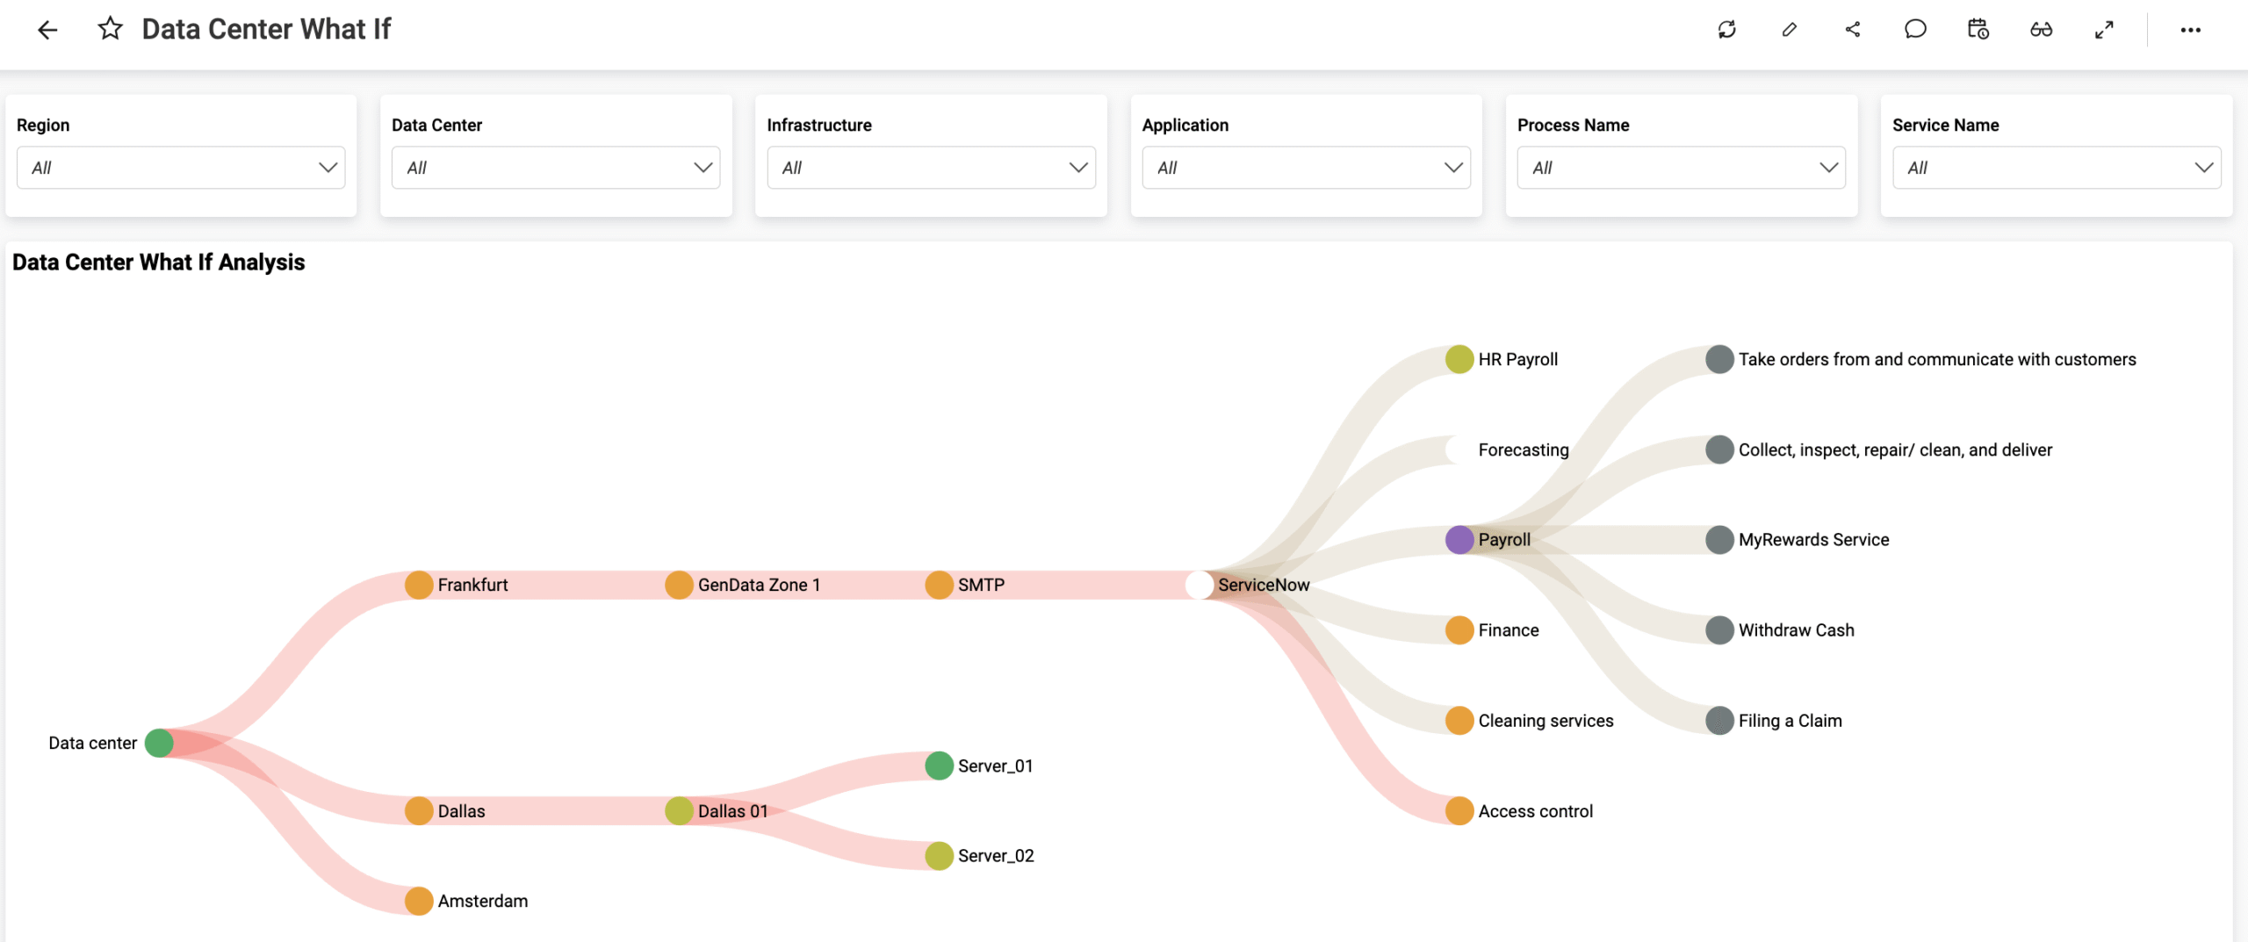Viewport: 2248px width, 942px height.
Task: Expand the Data Center filter dropdown
Action: click(556, 168)
